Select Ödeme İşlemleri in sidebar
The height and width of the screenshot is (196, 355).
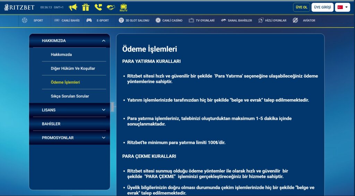tap(65, 82)
